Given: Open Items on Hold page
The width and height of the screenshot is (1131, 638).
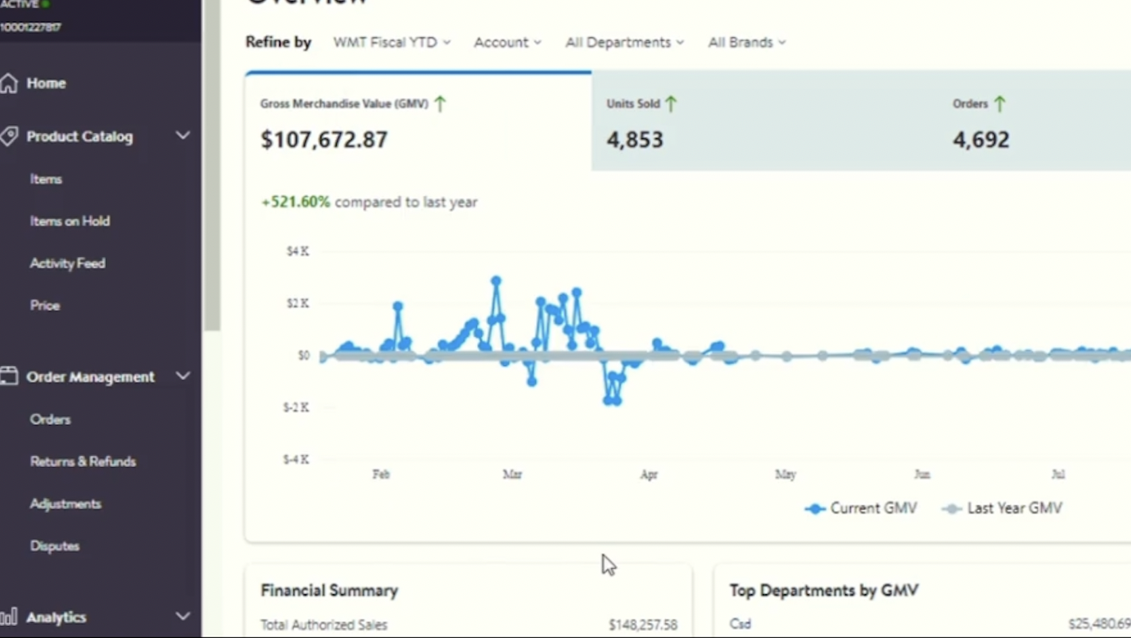Looking at the screenshot, I should pyautogui.click(x=70, y=221).
